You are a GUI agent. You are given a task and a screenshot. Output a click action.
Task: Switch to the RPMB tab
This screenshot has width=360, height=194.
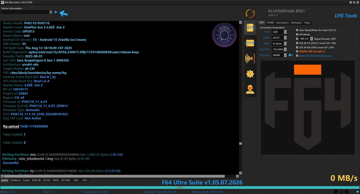[270, 23]
